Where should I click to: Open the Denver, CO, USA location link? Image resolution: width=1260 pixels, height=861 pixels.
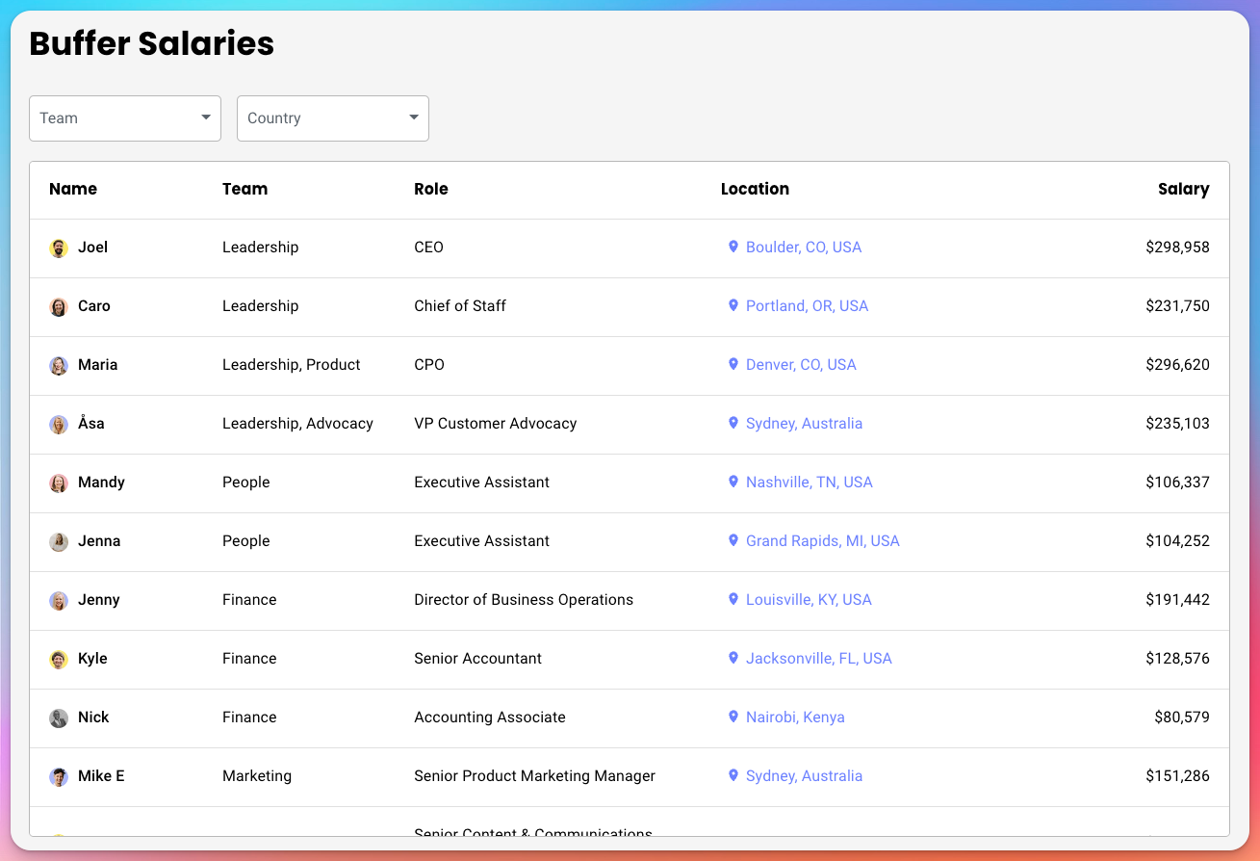click(x=801, y=365)
